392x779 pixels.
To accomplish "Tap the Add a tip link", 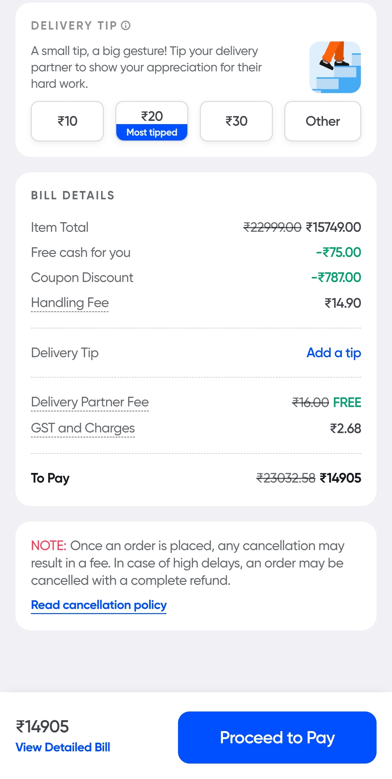I will tap(334, 353).
